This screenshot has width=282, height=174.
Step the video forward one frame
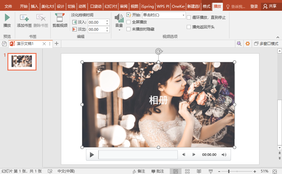[x=194, y=155]
